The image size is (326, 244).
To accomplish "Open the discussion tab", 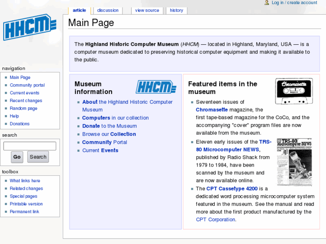I will tap(108, 10).
